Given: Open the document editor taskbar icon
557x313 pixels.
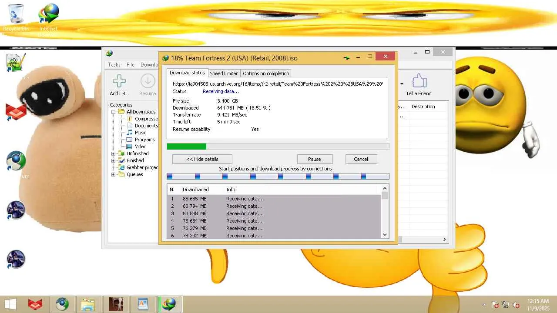Looking at the screenshot, I should pos(143,304).
